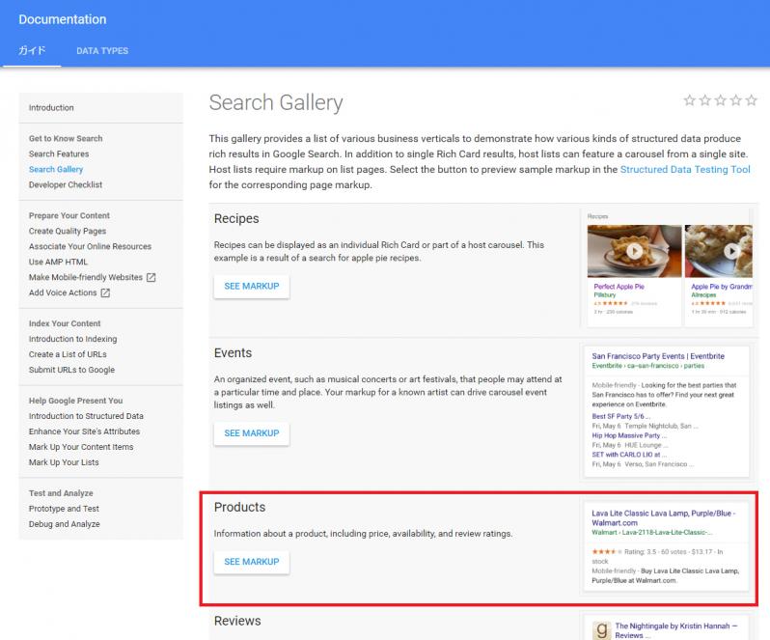Open Add Voice Actions link
This screenshot has height=640, width=770.
coord(63,292)
